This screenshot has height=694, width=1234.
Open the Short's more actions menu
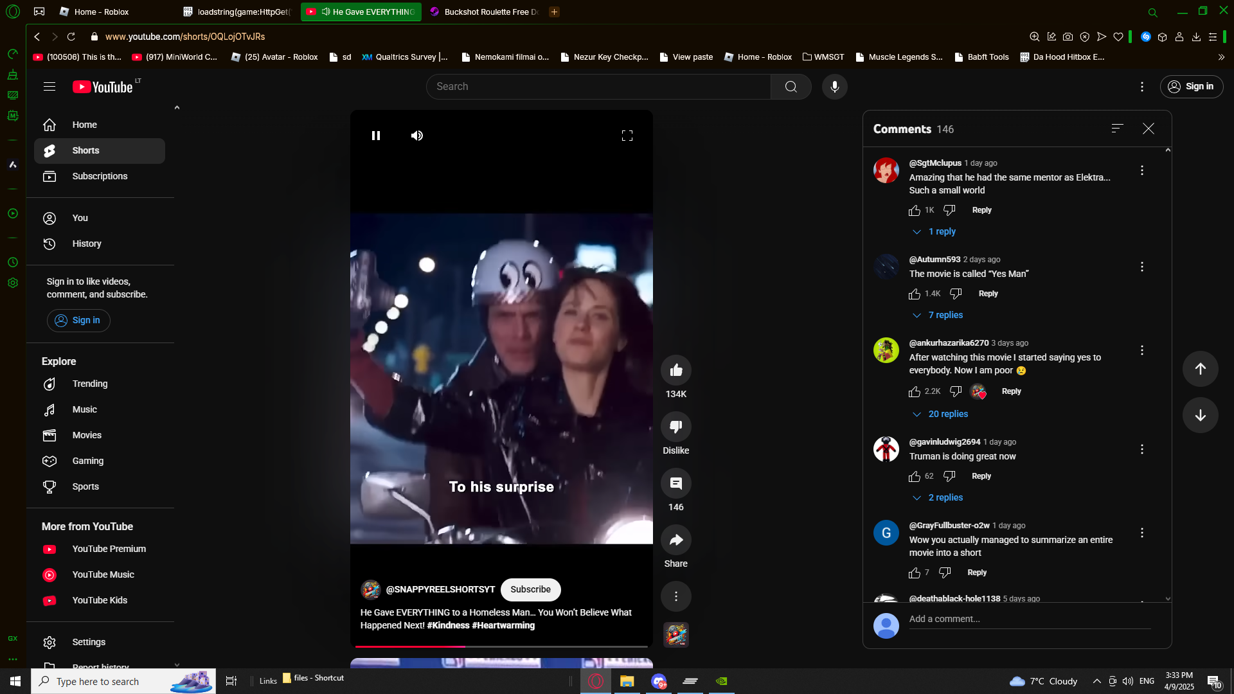(x=676, y=596)
